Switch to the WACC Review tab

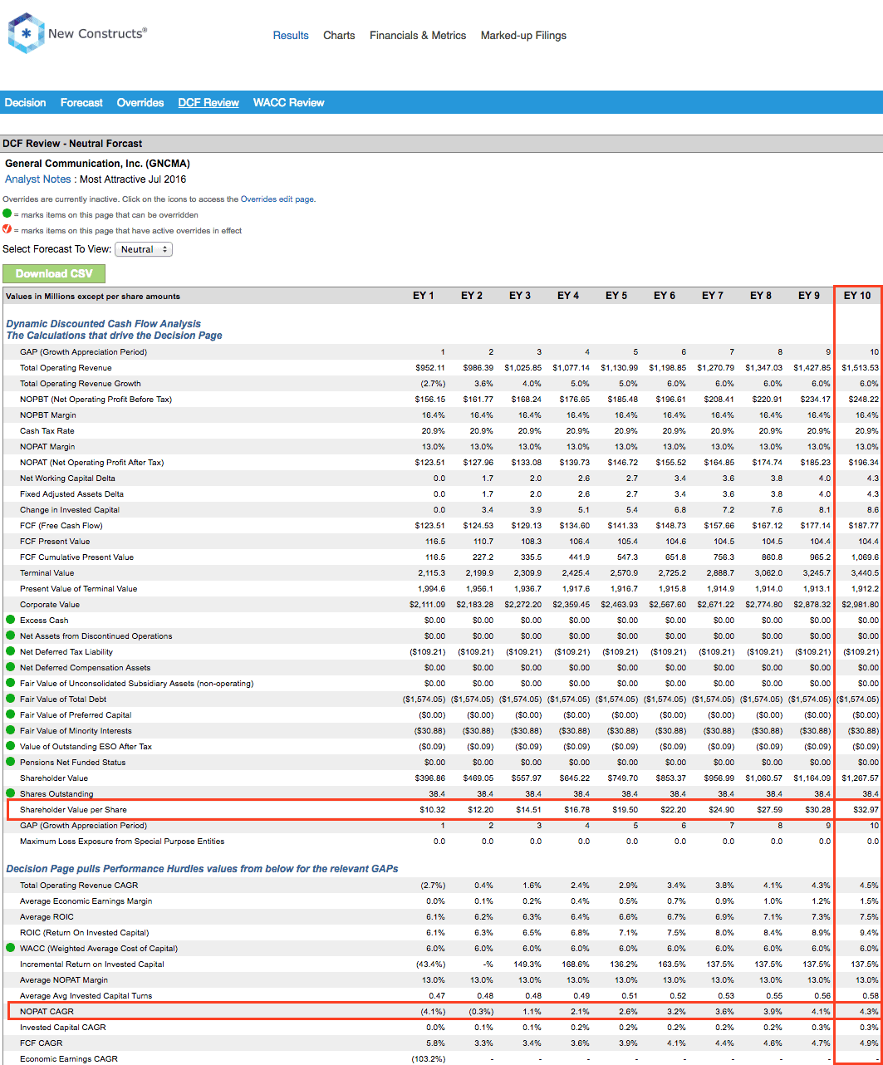289,103
